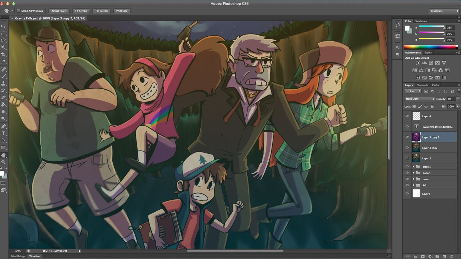The width and height of the screenshot is (461, 259).
Task: Toggle Quick Mask mode
Action: 3,183
